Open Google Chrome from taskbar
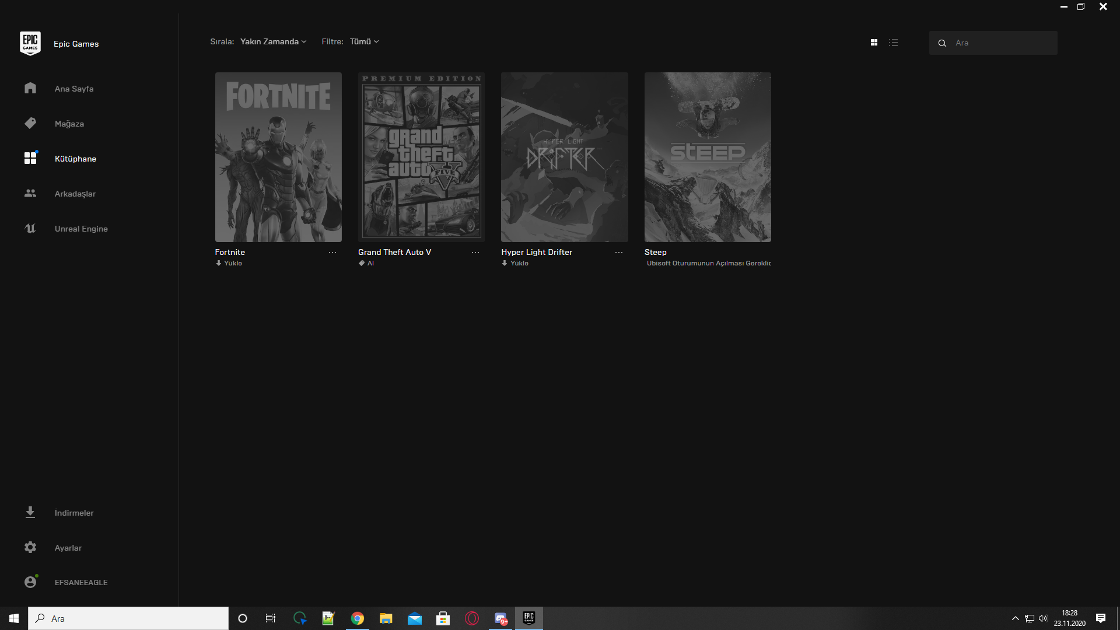 coord(358,618)
